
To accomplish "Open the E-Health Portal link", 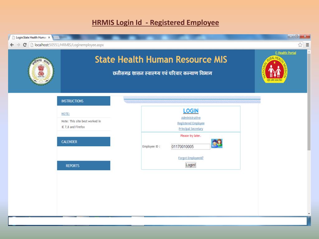I will (x=286, y=53).
